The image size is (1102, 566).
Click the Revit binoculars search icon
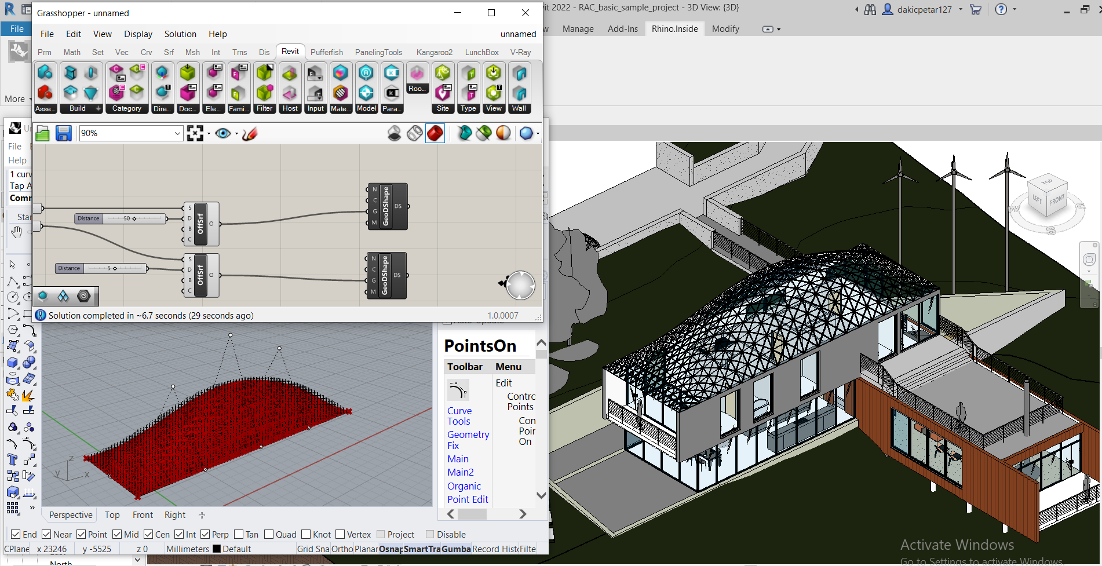point(870,9)
